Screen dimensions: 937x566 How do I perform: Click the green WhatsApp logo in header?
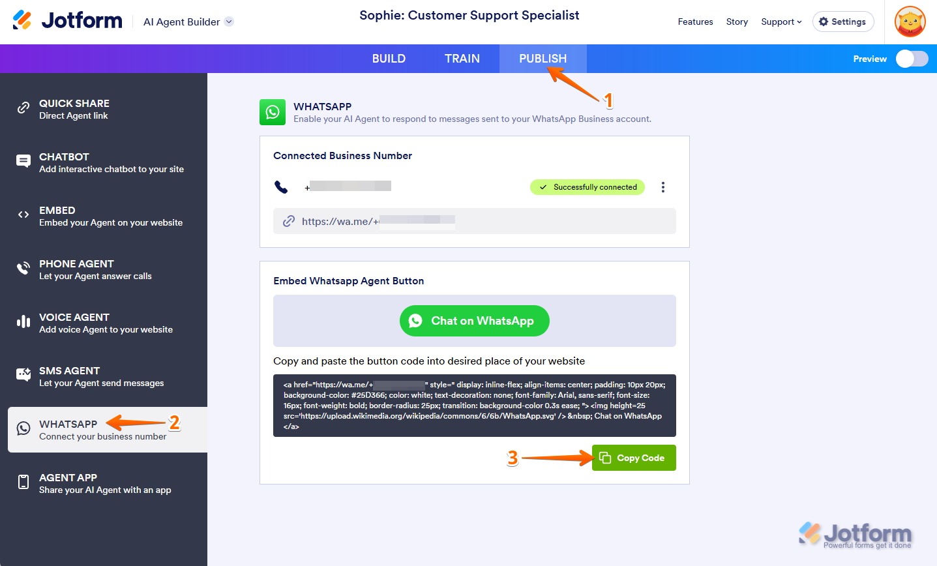click(273, 112)
